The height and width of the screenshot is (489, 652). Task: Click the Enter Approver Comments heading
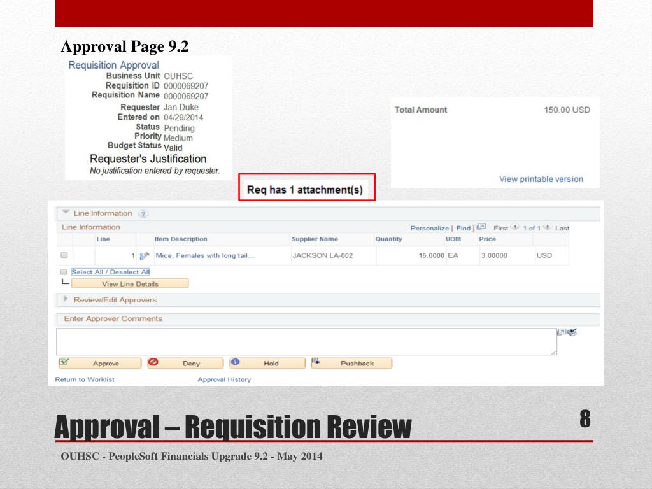(113, 318)
